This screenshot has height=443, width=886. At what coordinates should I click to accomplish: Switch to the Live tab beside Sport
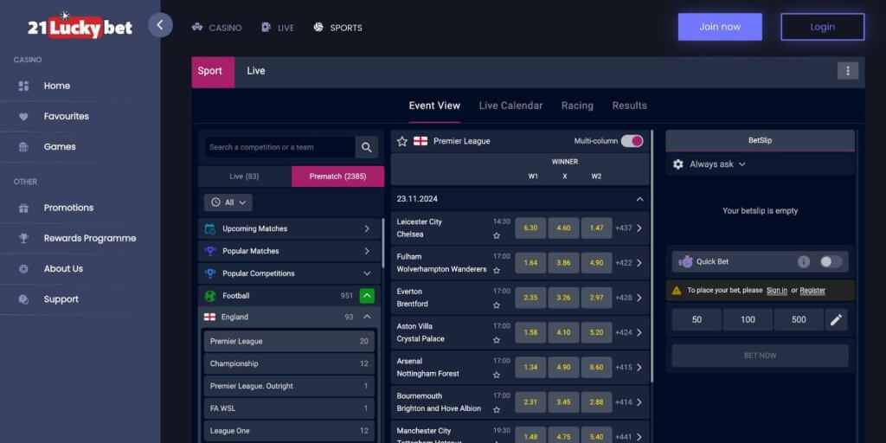pos(256,71)
